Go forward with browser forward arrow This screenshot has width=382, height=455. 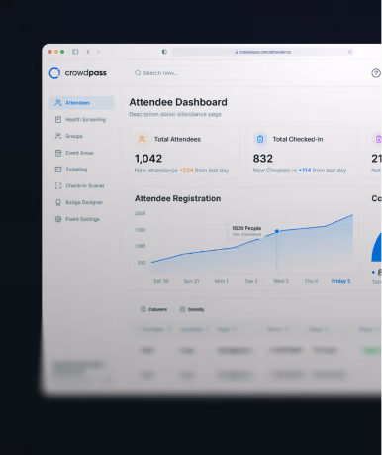pos(98,52)
